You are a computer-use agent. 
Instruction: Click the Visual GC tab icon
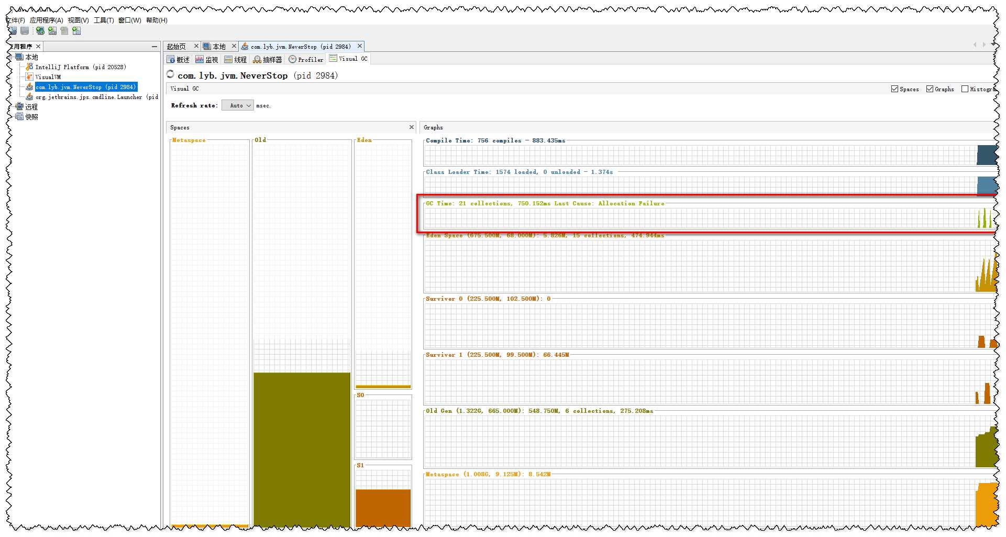coord(333,58)
